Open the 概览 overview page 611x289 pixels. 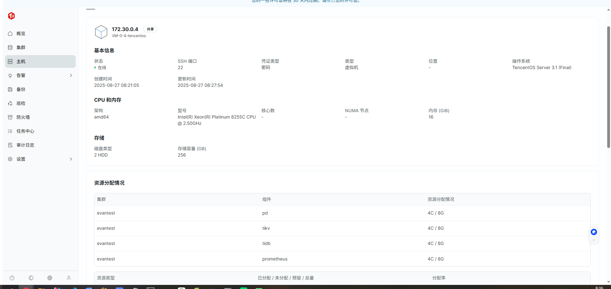(x=21, y=34)
